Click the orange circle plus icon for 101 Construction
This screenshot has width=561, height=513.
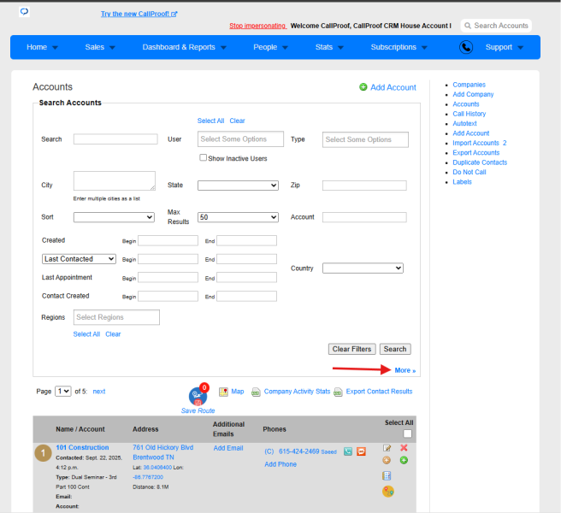point(387,460)
